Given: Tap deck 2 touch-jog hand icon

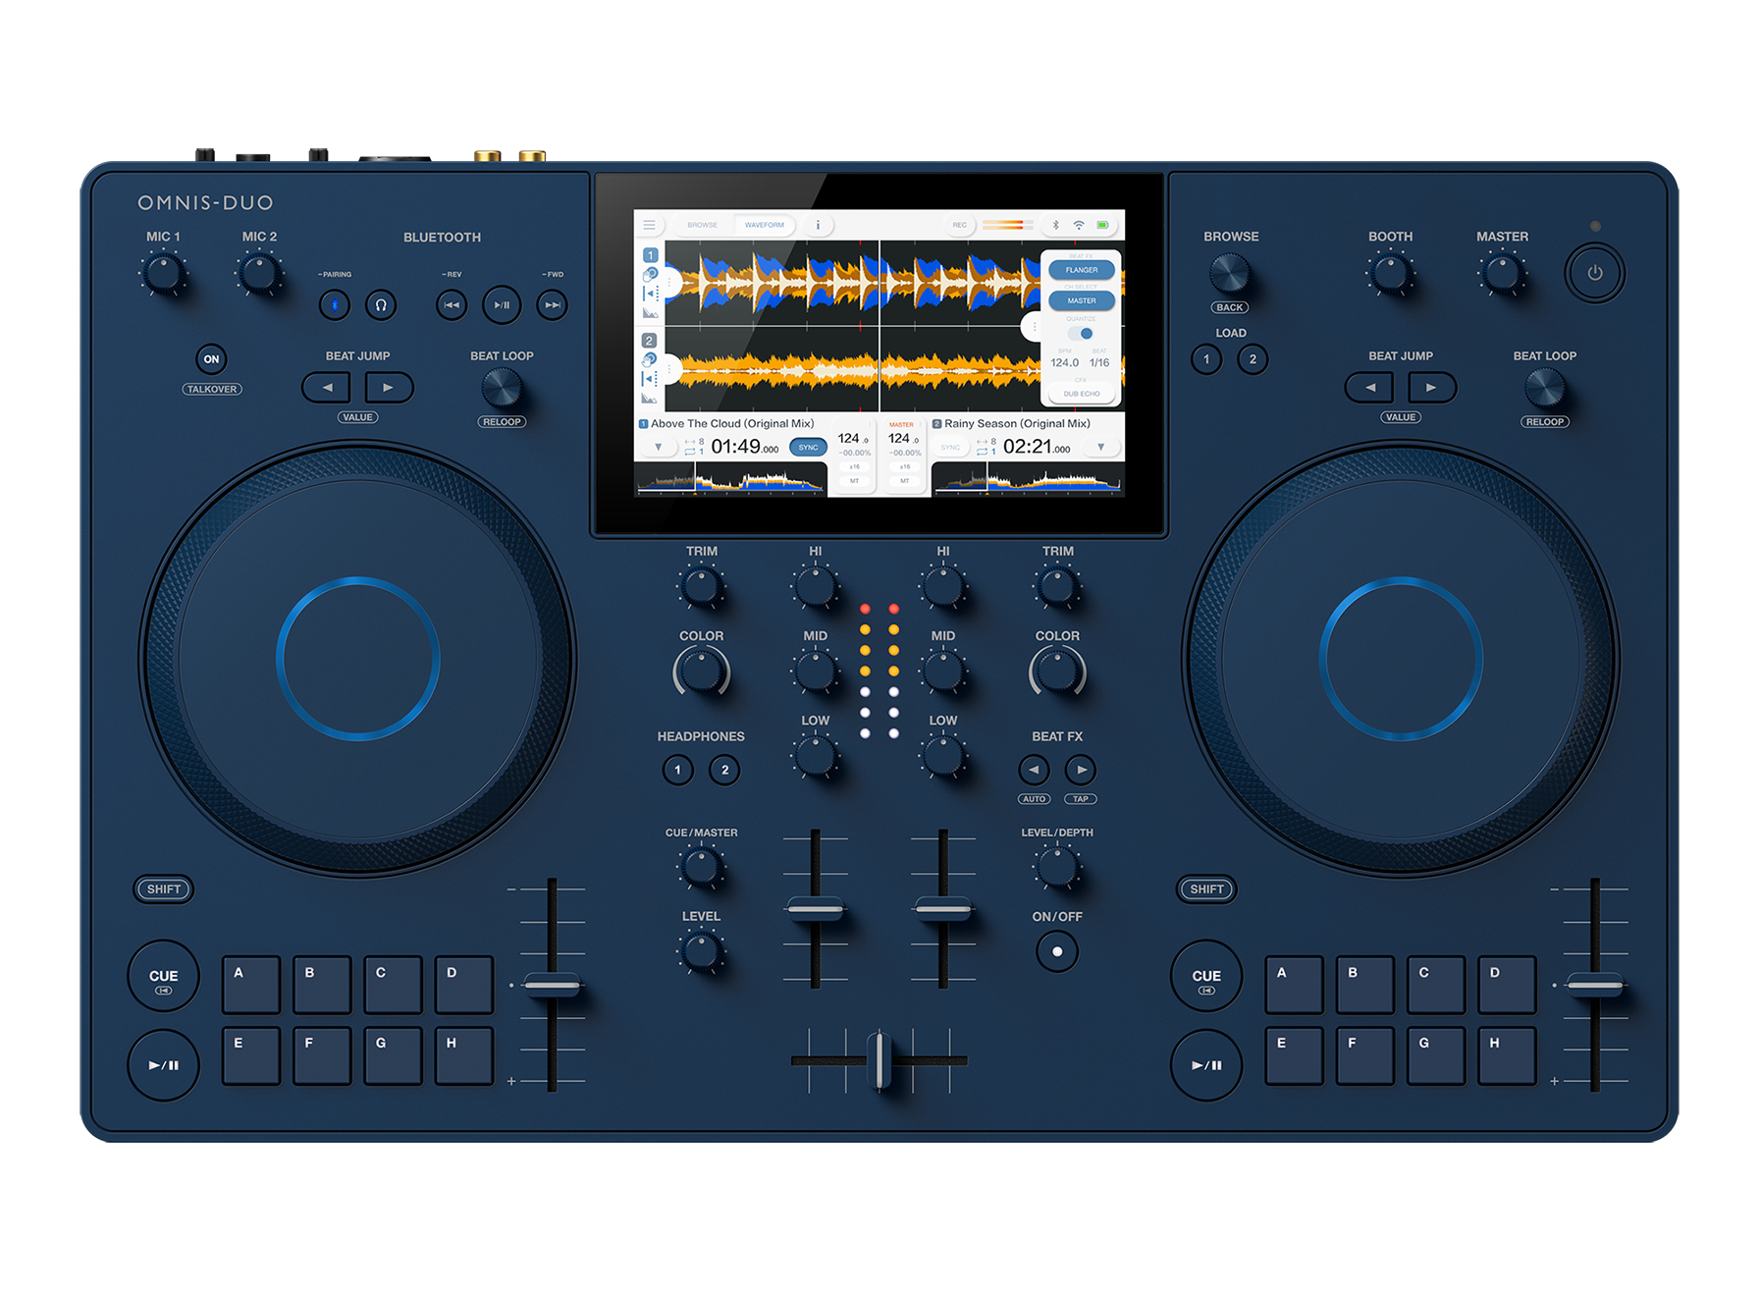Looking at the screenshot, I should [650, 360].
